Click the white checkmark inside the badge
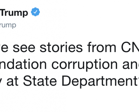 click(x=35, y=12)
